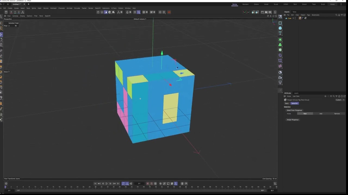Switch to Points mode icon
Viewport: 348px width, 195px height.
click(98, 12)
